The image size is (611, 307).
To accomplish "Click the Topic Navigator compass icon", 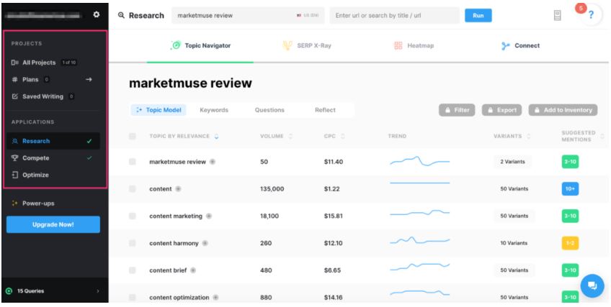I will (x=176, y=45).
